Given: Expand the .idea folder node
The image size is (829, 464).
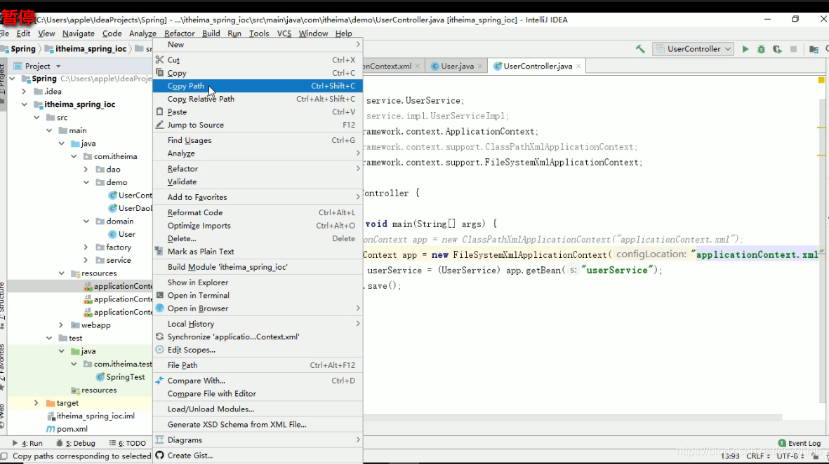Looking at the screenshot, I should [x=24, y=91].
